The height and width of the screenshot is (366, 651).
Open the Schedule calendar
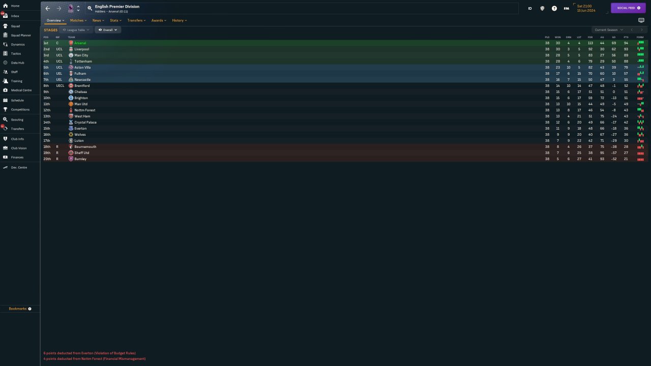click(x=17, y=101)
